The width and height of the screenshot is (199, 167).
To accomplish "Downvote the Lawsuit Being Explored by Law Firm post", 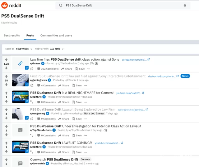I will point(6,118).
